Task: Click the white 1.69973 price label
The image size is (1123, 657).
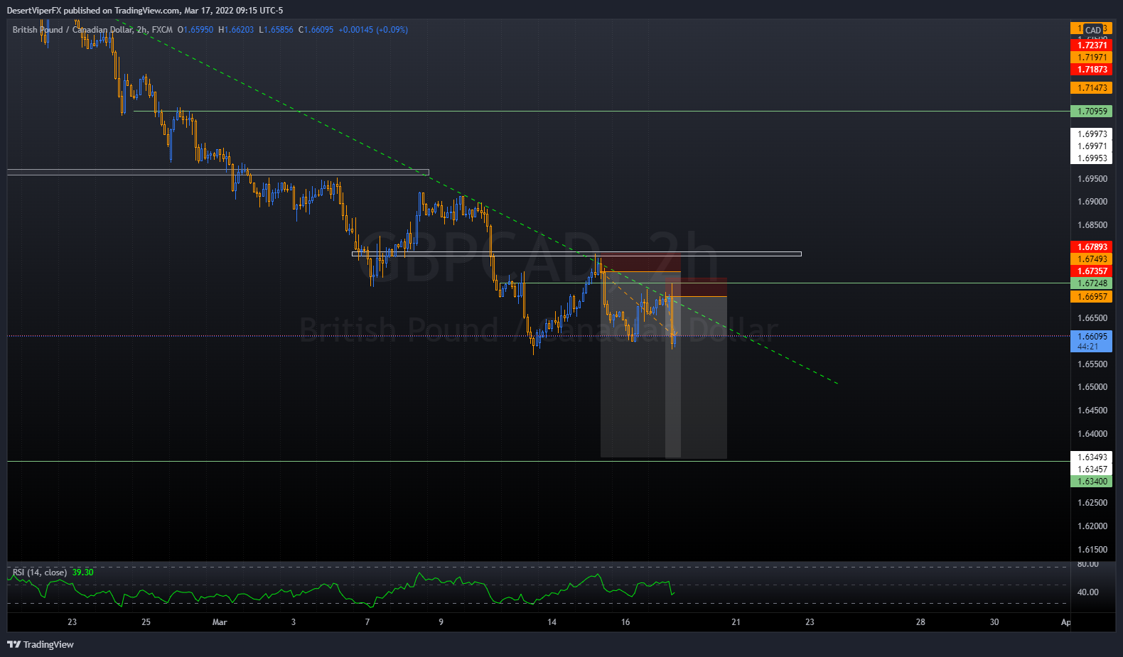Action: 1091,134
